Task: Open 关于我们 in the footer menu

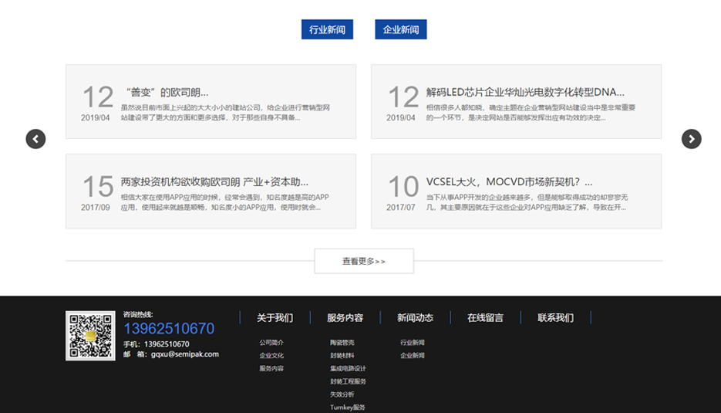Action: point(275,318)
